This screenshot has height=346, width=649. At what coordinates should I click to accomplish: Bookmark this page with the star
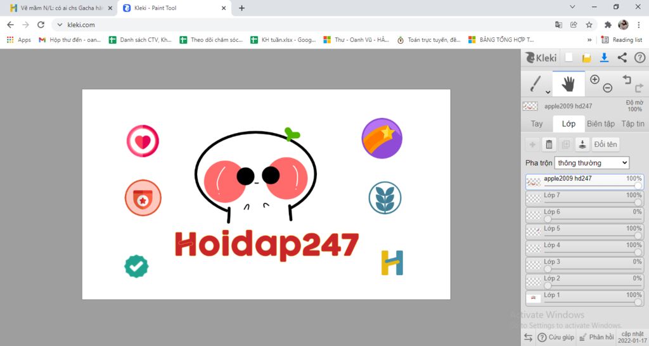589,25
